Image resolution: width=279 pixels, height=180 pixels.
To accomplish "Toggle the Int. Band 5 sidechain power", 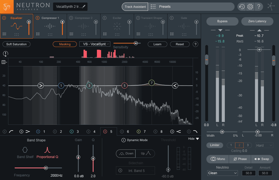I will point(120,170).
